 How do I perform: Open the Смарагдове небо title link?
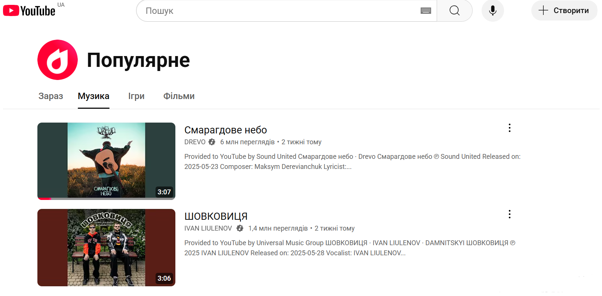point(225,130)
